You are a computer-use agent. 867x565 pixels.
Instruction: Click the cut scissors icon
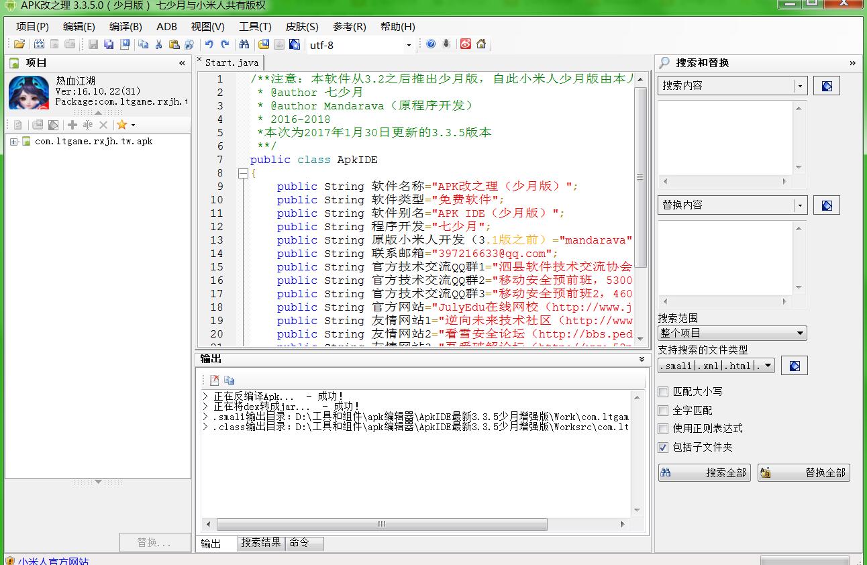[159, 44]
